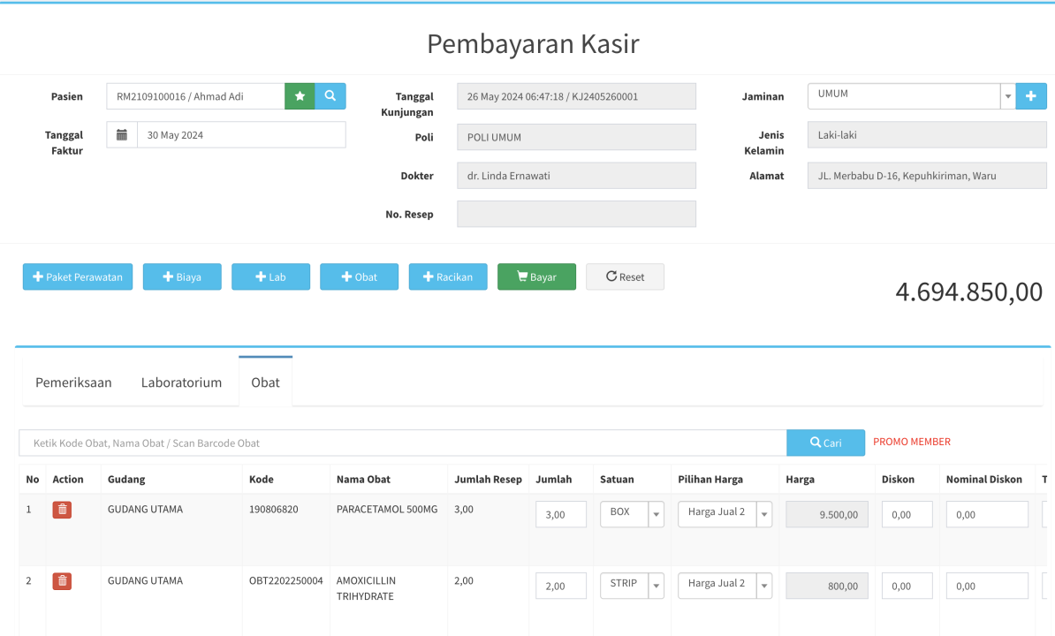The image size is (1055, 636).
Task: Open the calendar icon for Tanggal Faktur
Action: coord(122,135)
